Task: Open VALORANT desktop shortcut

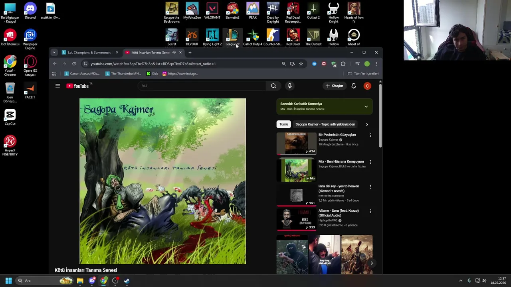Action: pyautogui.click(x=212, y=11)
